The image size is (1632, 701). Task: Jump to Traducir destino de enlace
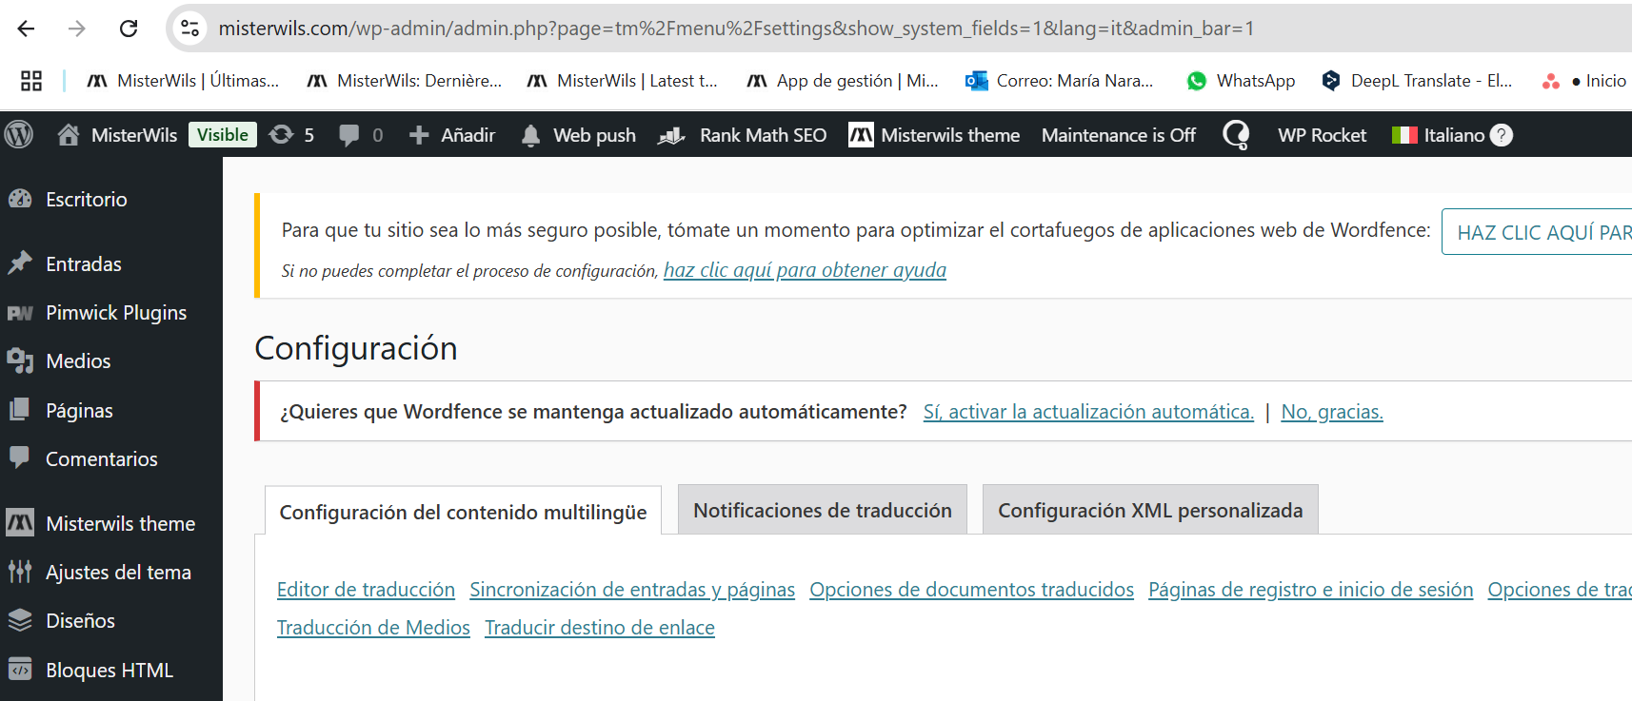[x=600, y=628]
